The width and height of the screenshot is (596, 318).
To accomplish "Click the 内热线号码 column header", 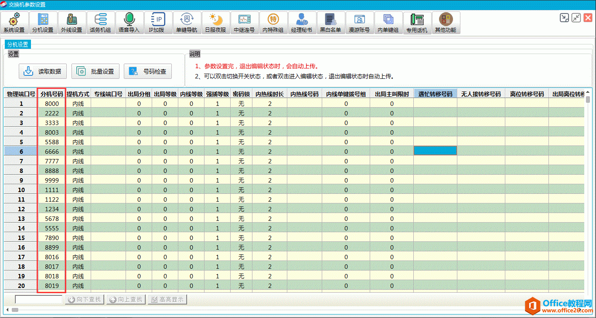I will (x=304, y=94).
